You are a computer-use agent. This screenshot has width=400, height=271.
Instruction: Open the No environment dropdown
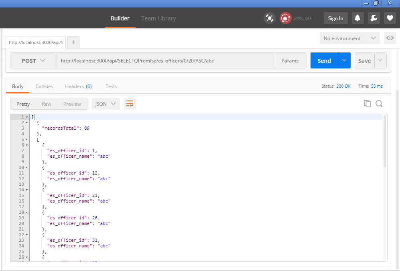coord(350,38)
